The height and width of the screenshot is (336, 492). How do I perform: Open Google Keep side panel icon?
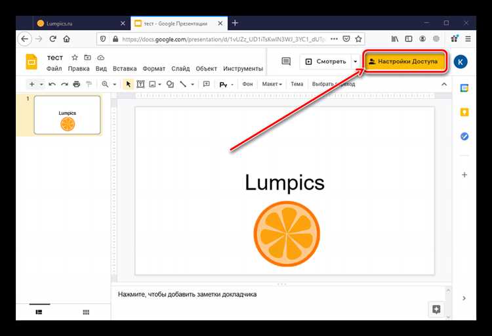464,112
